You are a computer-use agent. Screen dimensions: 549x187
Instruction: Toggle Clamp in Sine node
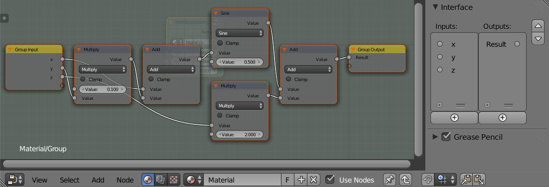[220, 43]
